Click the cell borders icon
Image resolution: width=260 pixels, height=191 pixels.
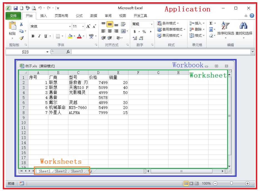(58, 36)
